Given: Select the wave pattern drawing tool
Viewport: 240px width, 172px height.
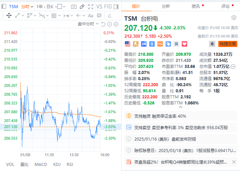Looking at the screenshot, I should point(42,15).
